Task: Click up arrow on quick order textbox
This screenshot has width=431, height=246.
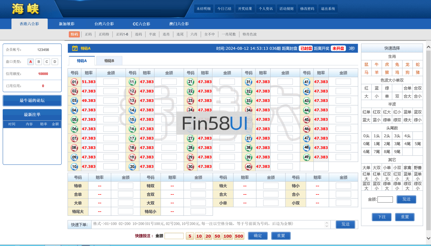Action: coord(327,223)
